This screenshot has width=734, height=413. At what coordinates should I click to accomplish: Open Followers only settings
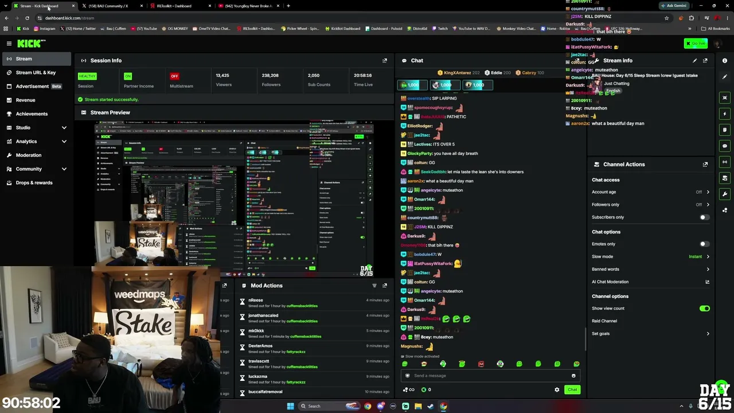(650, 205)
